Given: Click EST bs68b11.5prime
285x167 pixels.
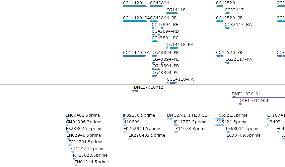Looking at the screenshot, I should point(243,129).
